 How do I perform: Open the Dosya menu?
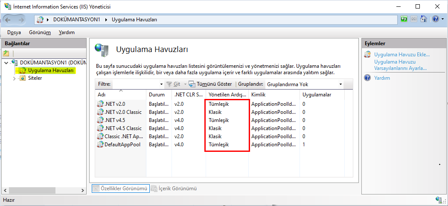tap(14, 32)
